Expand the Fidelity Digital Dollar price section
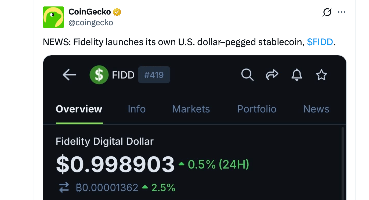This screenshot has width=369, height=200. [115, 164]
